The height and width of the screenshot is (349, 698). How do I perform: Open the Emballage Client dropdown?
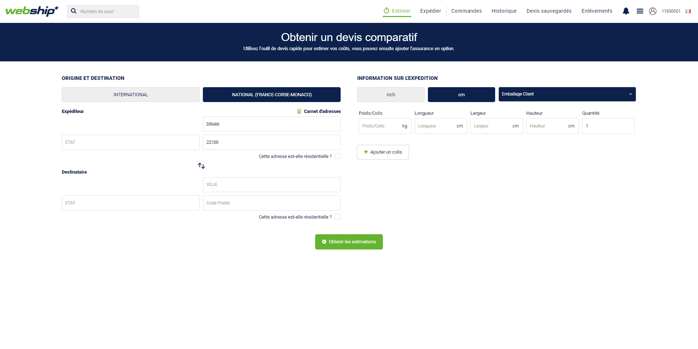567,94
